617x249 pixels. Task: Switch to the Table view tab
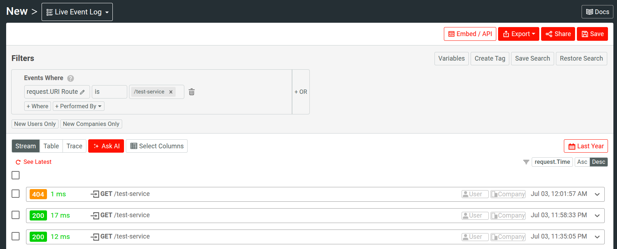51,146
